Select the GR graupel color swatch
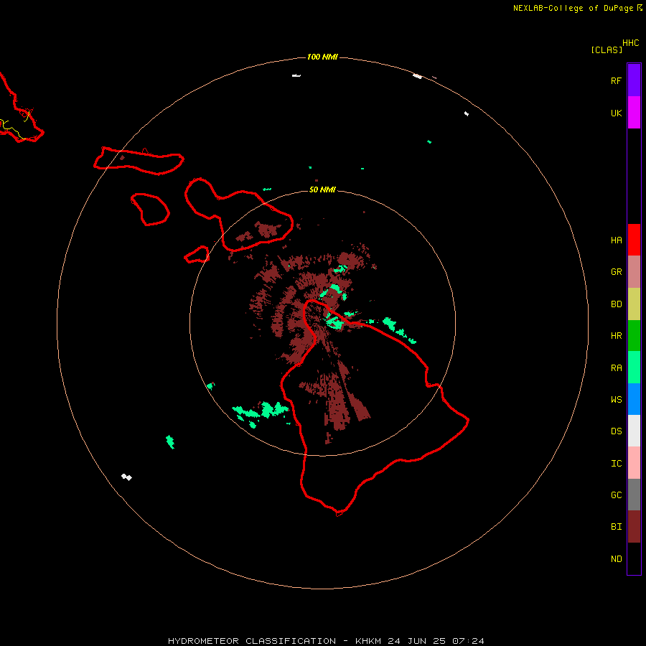 [634, 272]
